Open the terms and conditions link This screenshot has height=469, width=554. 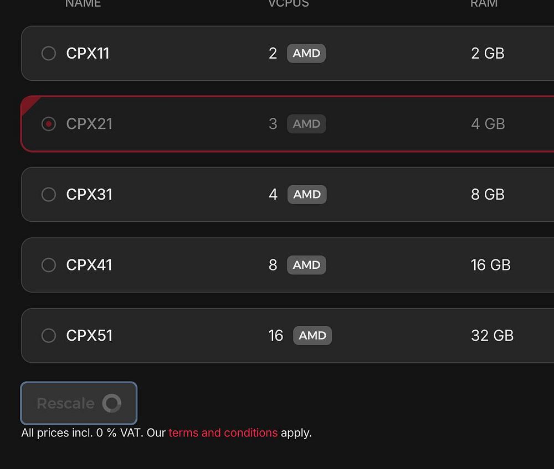tap(223, 432)
